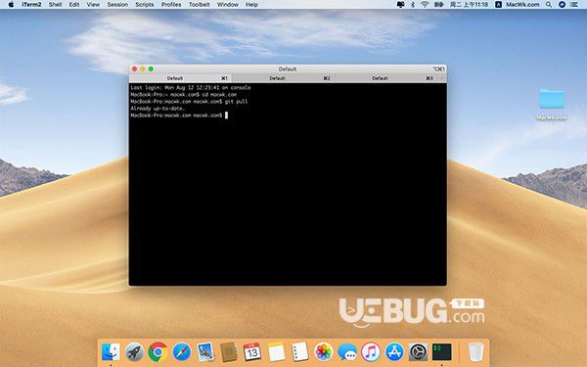Image resolution: width=587 pixels, height=367 pixels.
Task: Open the View menu
Action: point(93,5)
